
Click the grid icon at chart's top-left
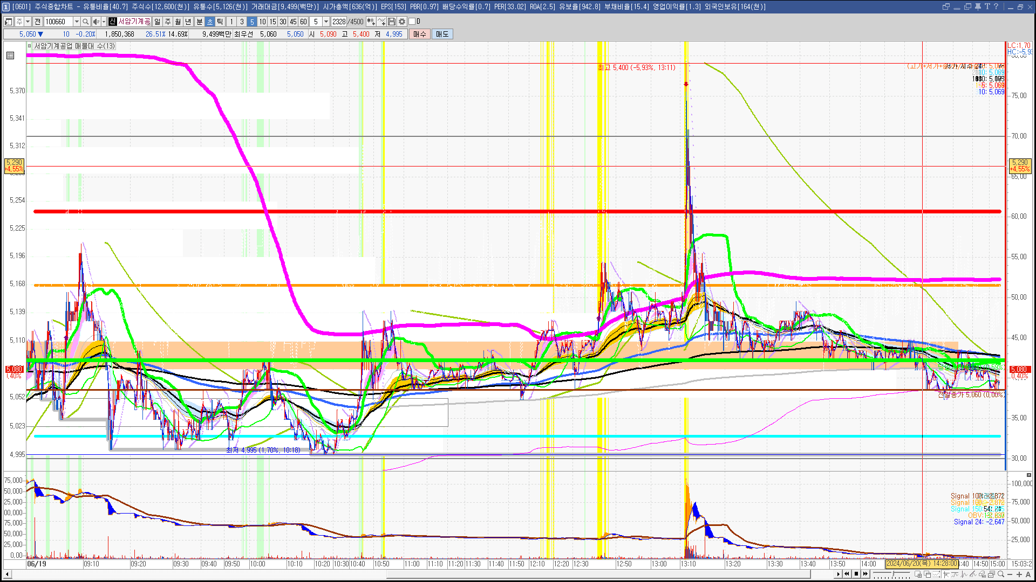point(10,56)
